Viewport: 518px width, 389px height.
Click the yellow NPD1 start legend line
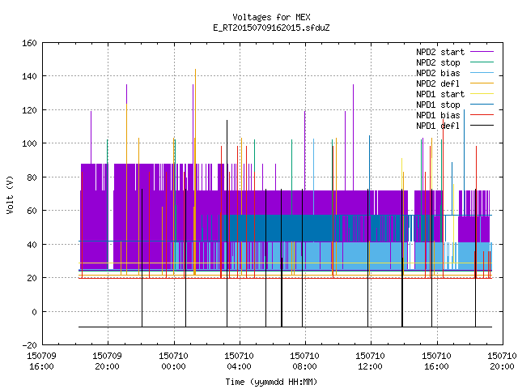482,94
